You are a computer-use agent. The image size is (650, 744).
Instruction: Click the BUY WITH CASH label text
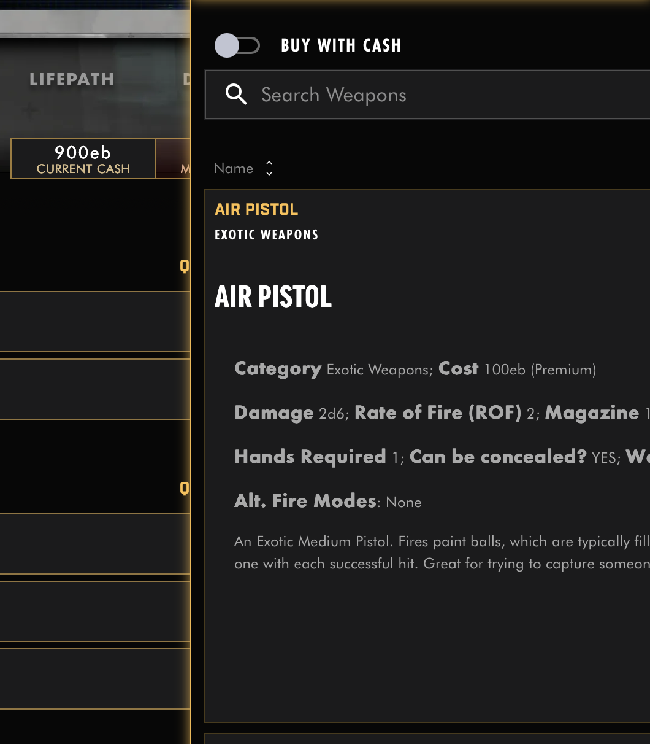click(x=341, y=45)
